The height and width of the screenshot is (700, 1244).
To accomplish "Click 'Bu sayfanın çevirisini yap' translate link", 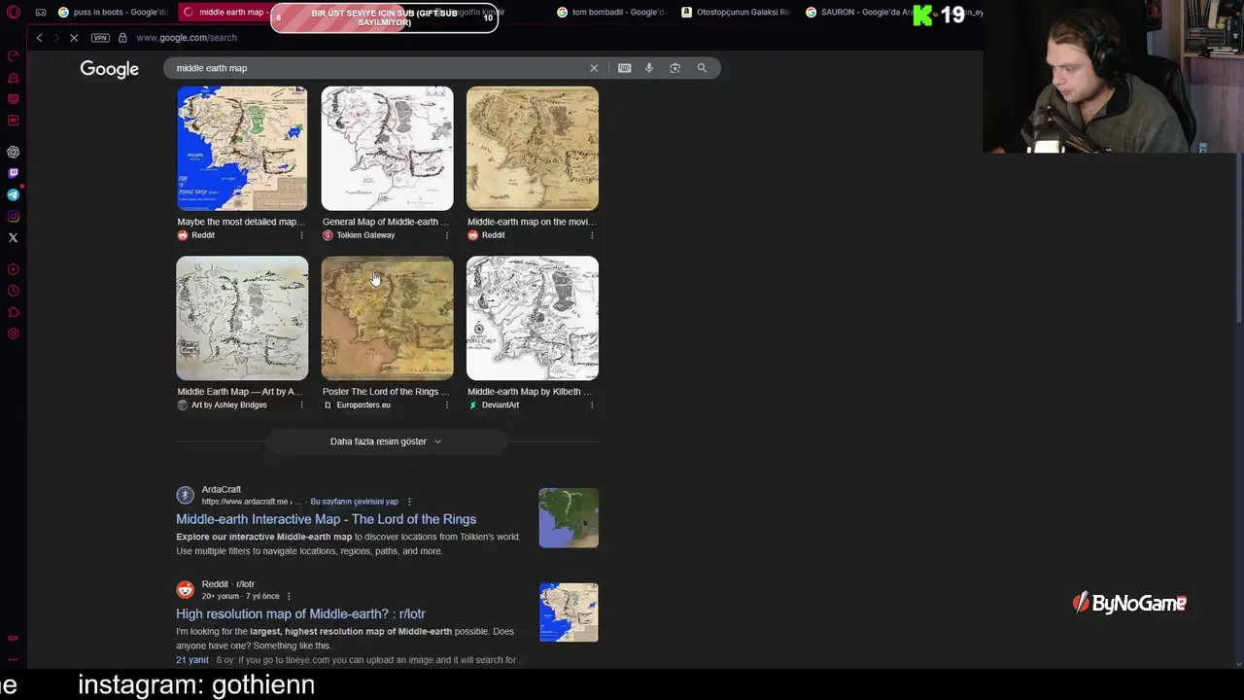I will point(354,502).
